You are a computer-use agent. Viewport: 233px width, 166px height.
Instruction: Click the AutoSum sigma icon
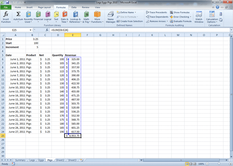[x=18, y=14]
